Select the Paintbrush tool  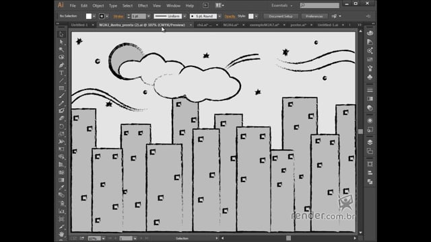click(x=61, y=95)
